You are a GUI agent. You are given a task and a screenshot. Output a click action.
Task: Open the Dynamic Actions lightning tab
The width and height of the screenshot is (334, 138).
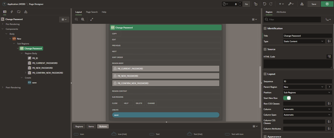coord(12,12)
